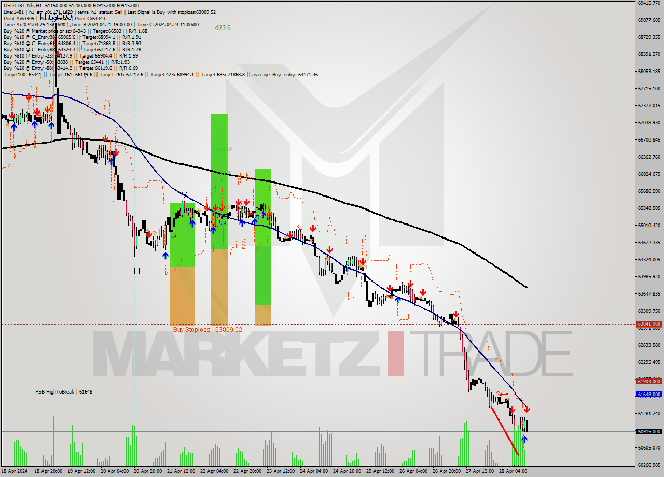Image resolution: width=664 pixels, height=477 pixels.
Task: Click the '27 Apr 12:00' time axis label
Action: point(479,471)
